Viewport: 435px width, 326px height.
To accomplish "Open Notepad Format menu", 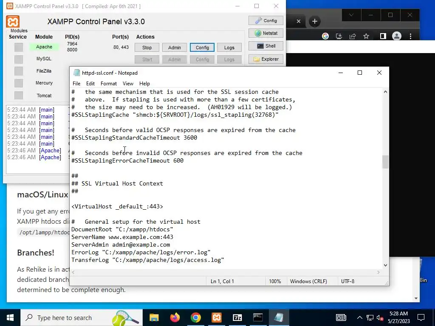I will tap(108, 84).
